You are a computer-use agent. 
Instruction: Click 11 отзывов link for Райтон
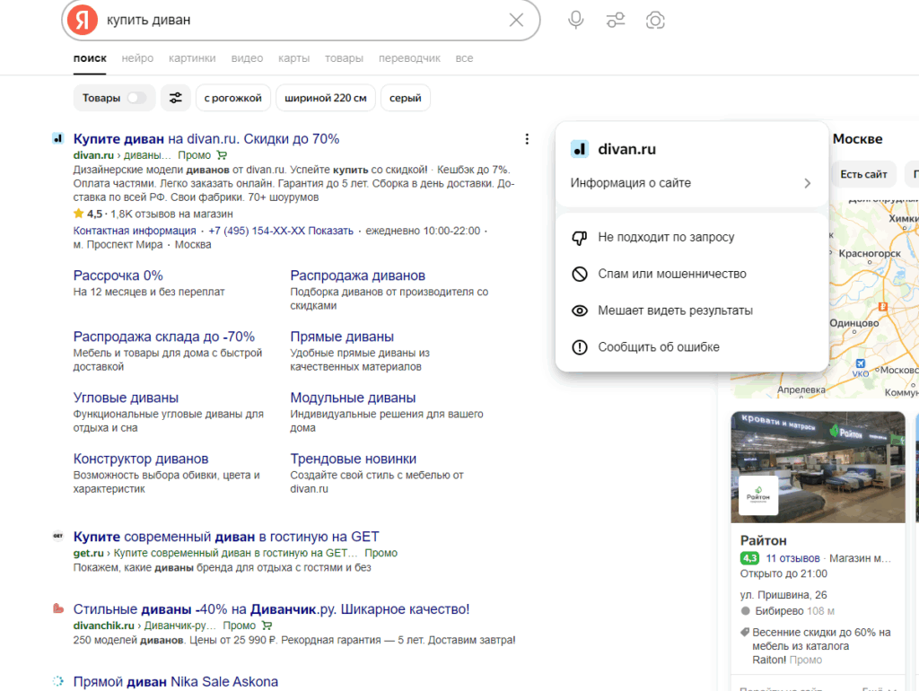click(792, 558)
